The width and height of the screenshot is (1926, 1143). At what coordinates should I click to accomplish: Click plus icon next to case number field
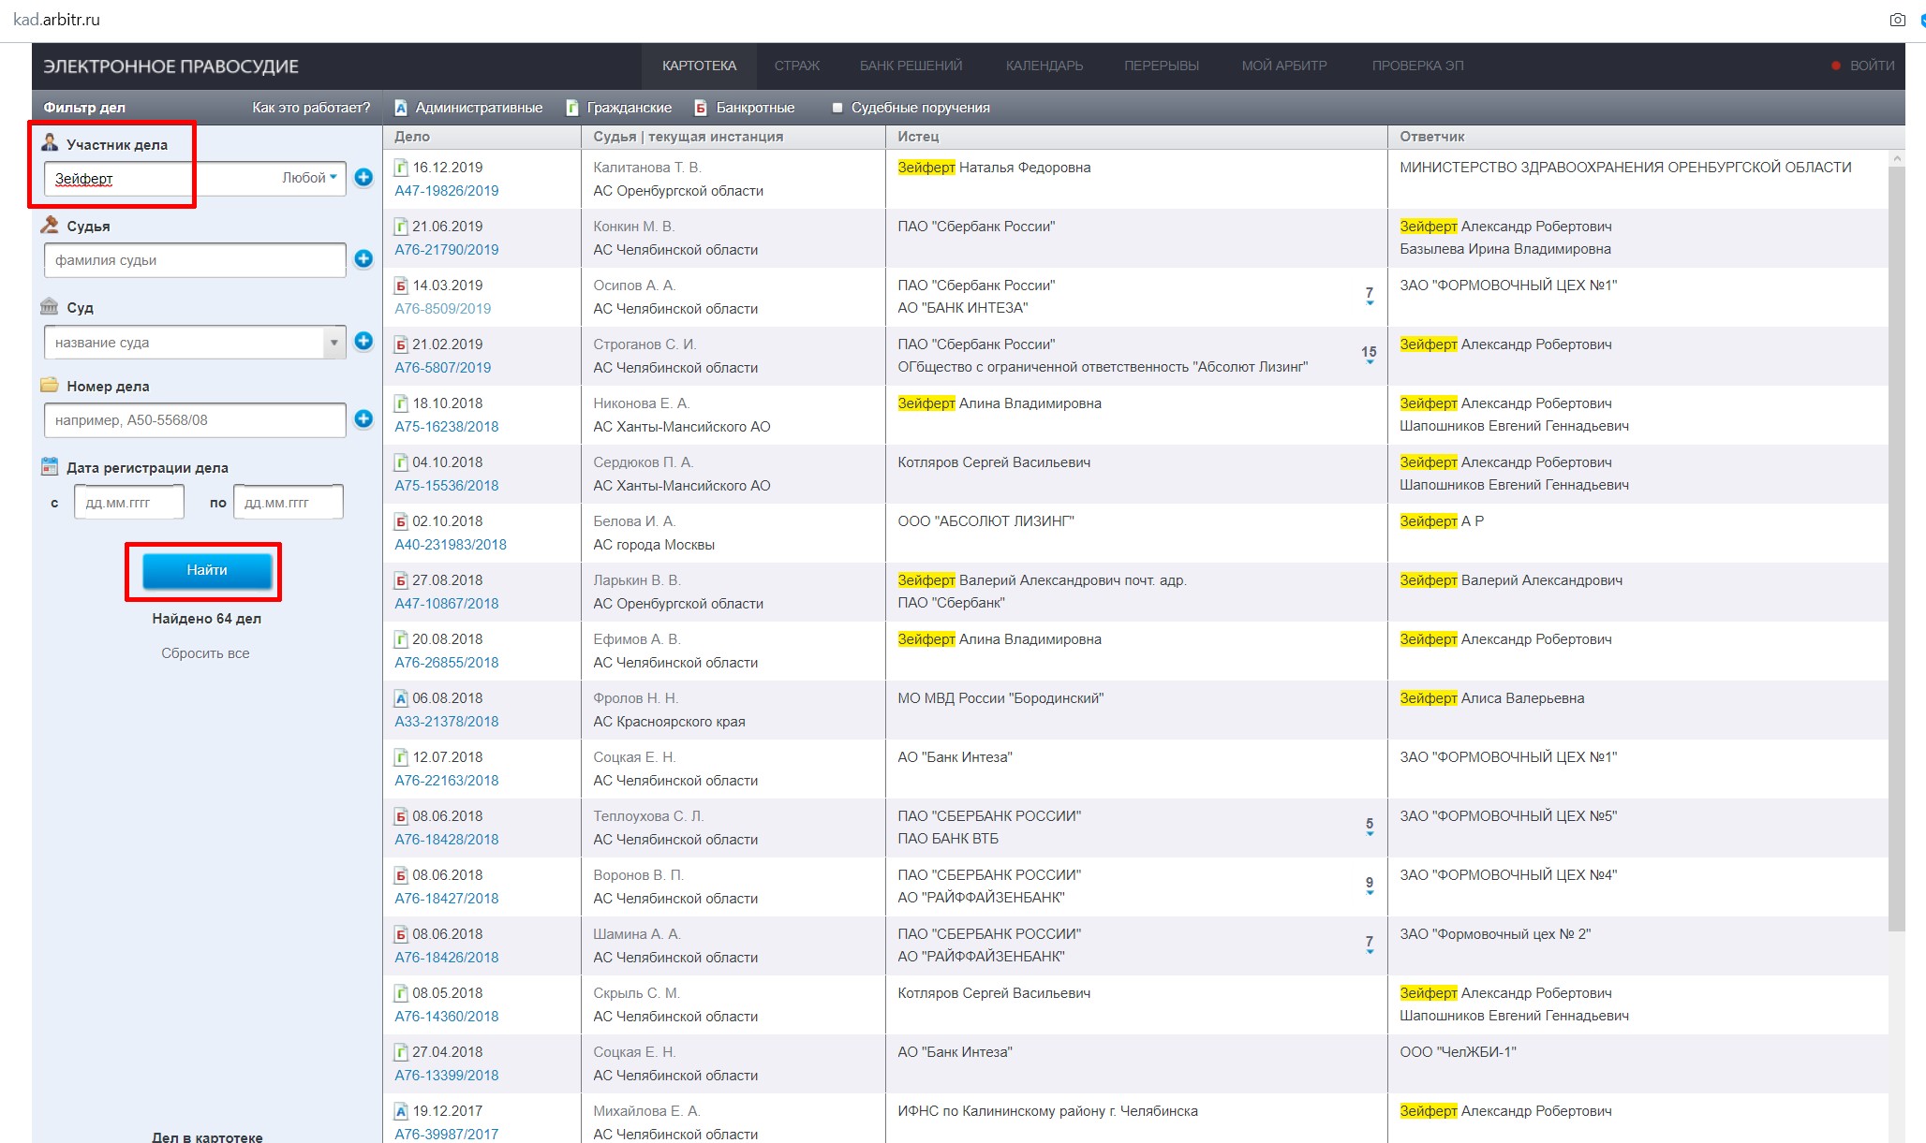click(363, 418)
